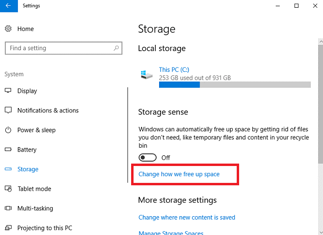Viewport: 323px width, 235px height.
Task: Open the Home settings page
Action: tap(26, 29)
